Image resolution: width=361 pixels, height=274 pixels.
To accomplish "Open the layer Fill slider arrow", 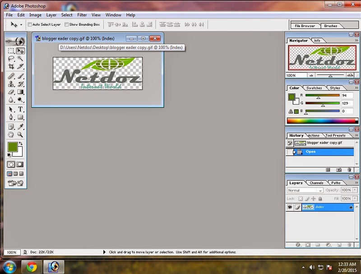I will coord(355,199).
